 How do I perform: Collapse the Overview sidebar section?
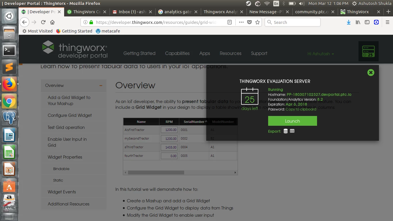pos(101,85)
